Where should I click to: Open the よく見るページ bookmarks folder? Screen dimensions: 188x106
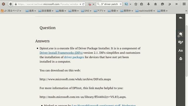click(11, 11)
